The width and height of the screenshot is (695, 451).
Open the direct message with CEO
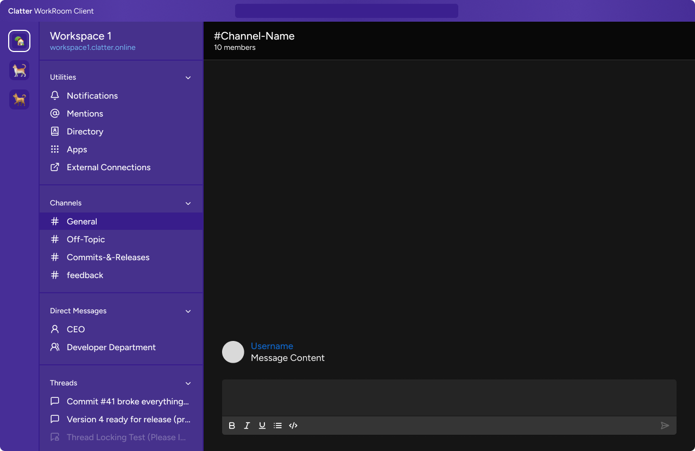point(75,329)
